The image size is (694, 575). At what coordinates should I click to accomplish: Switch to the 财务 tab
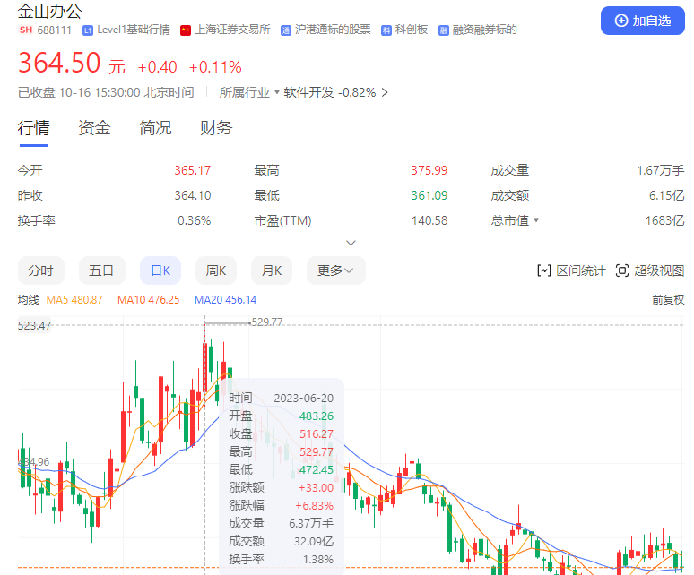pyautogui.click(x=216, y=128)
